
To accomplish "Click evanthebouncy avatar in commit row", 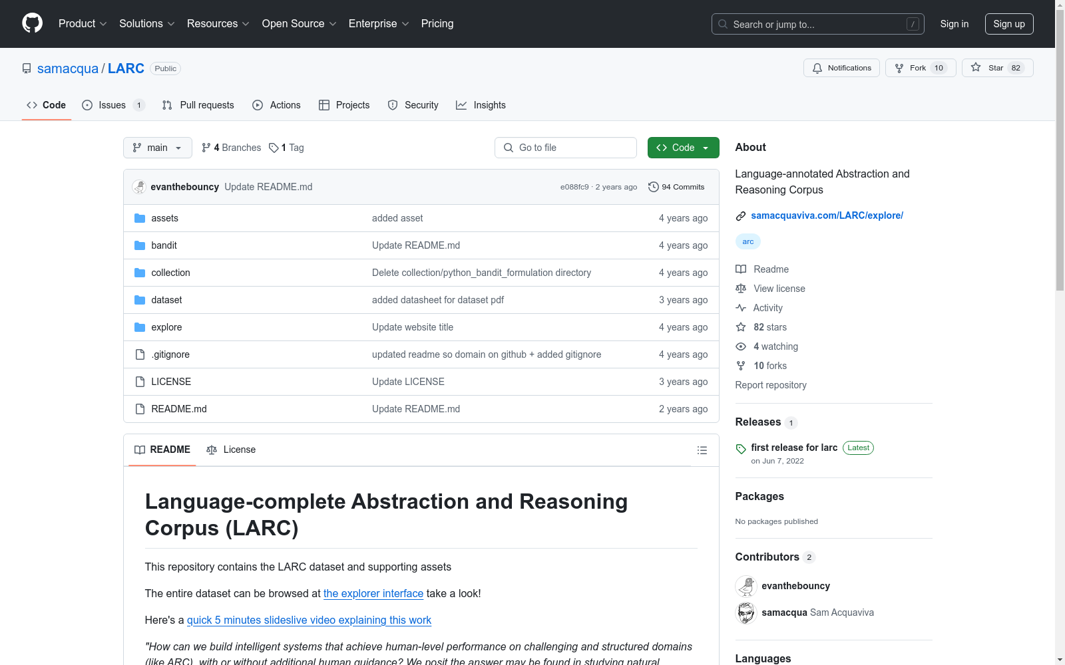I will 139,187.
